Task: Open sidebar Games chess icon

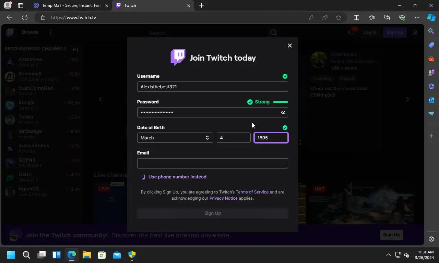Action: 431,73
